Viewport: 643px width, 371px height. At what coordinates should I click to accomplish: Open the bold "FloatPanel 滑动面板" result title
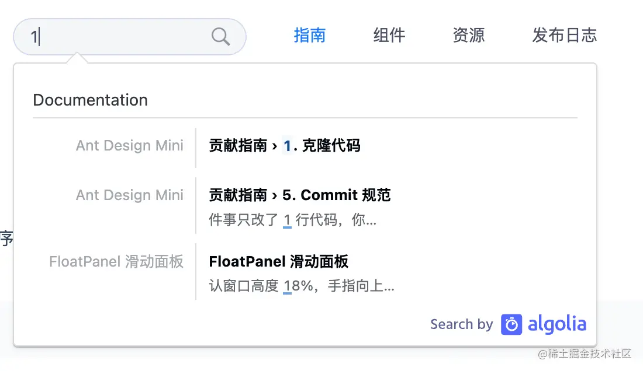tap(278, 261)
